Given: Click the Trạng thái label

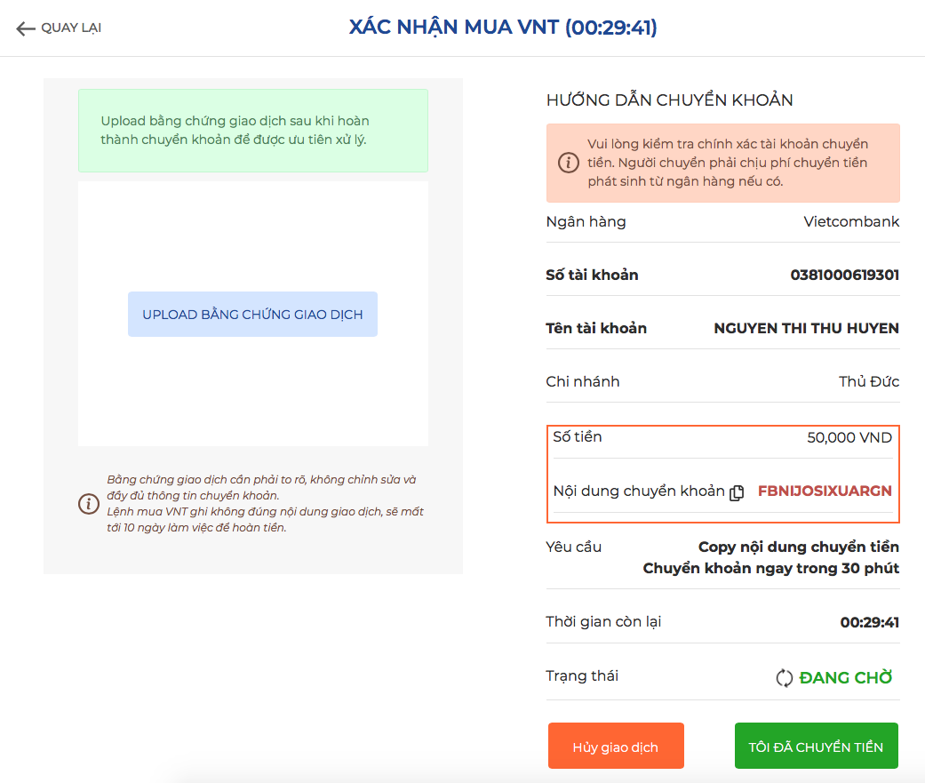Looking at the screenshot, I should point(582,675).
